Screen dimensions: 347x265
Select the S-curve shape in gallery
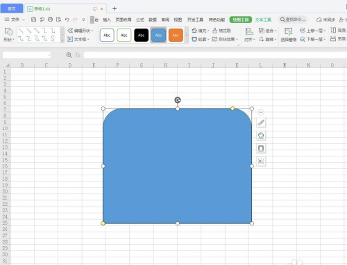click(x=53, y=38)
